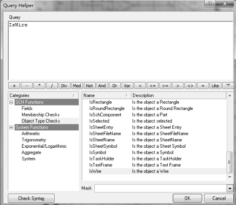Insert the not-equal operator
This screenshot has width=236, height=205.
point(190,85)
